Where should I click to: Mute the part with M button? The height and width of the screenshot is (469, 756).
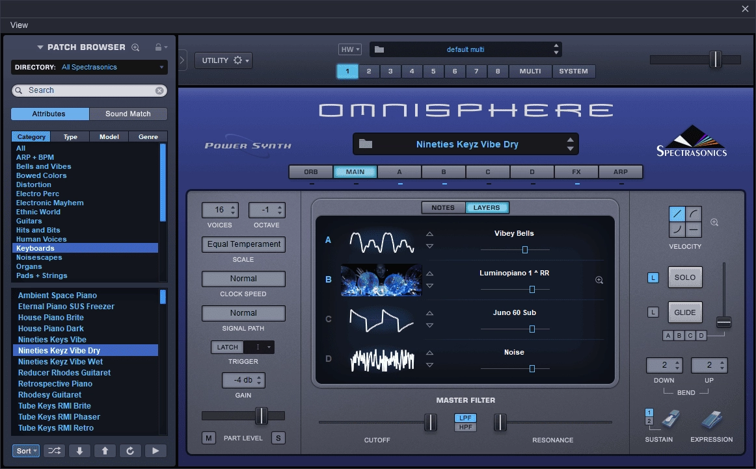[209, 438]
